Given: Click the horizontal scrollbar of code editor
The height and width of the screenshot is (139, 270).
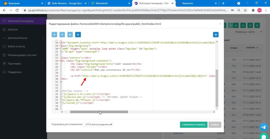Looking at the screenshot, I should click(x=99, y=112).
